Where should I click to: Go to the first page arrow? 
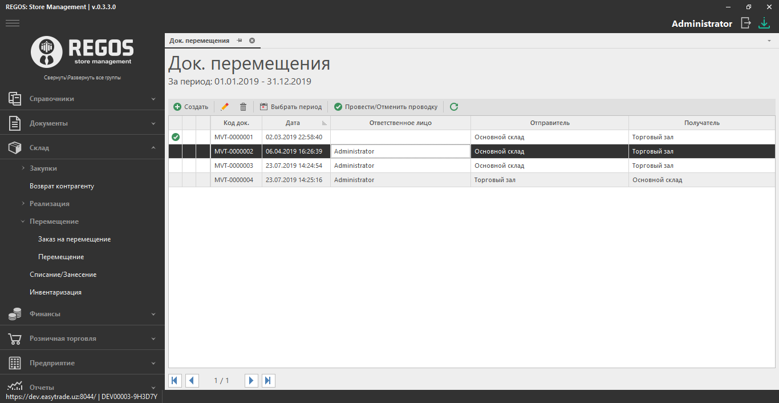(175, 381)
